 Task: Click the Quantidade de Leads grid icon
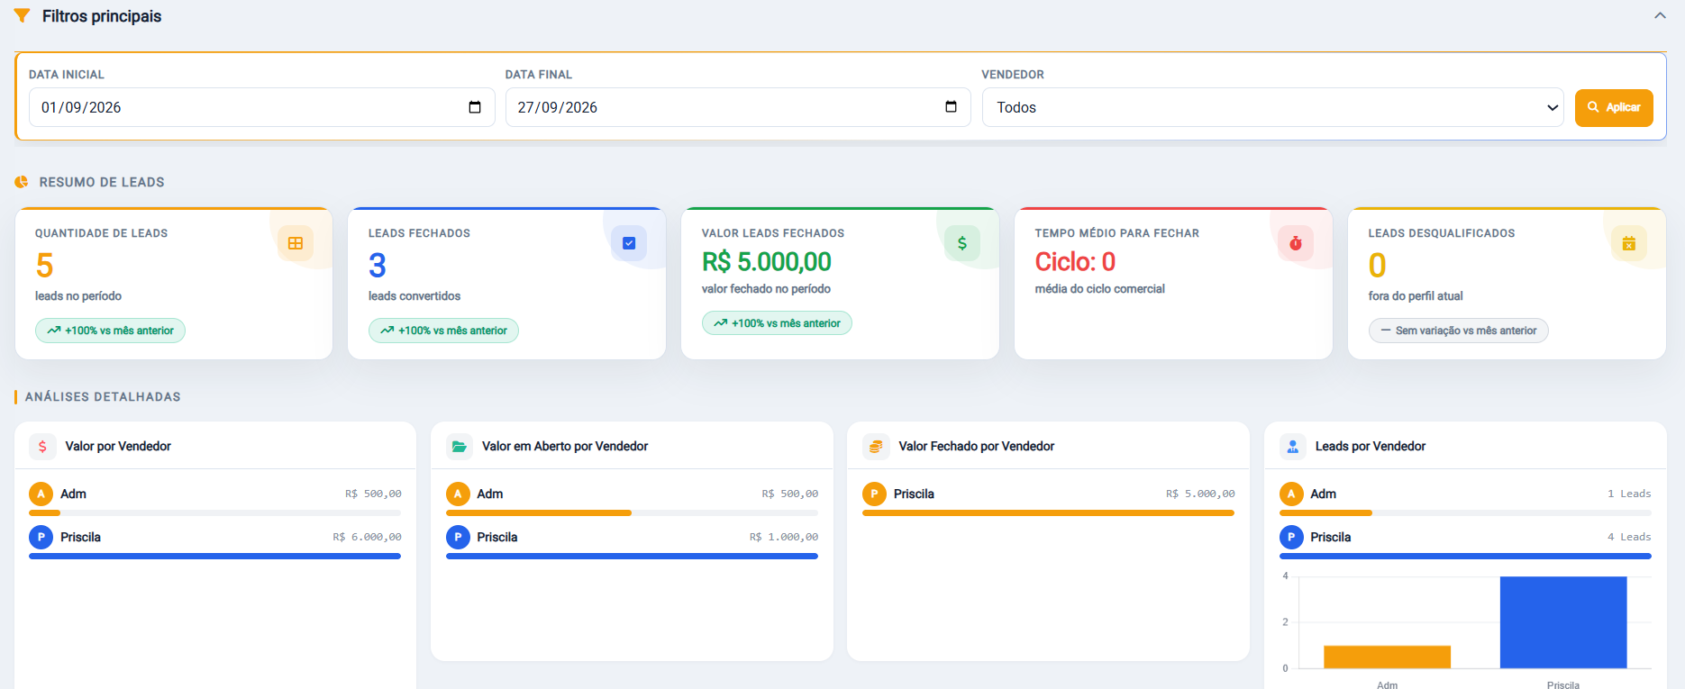[x=296, y=243]
